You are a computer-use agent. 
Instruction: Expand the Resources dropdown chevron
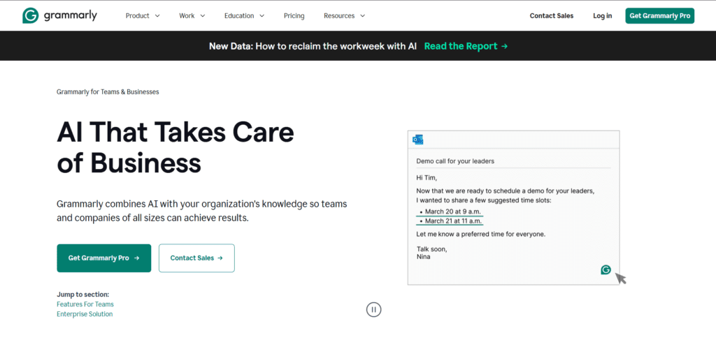pyautogui.click(x=363, y=16)
